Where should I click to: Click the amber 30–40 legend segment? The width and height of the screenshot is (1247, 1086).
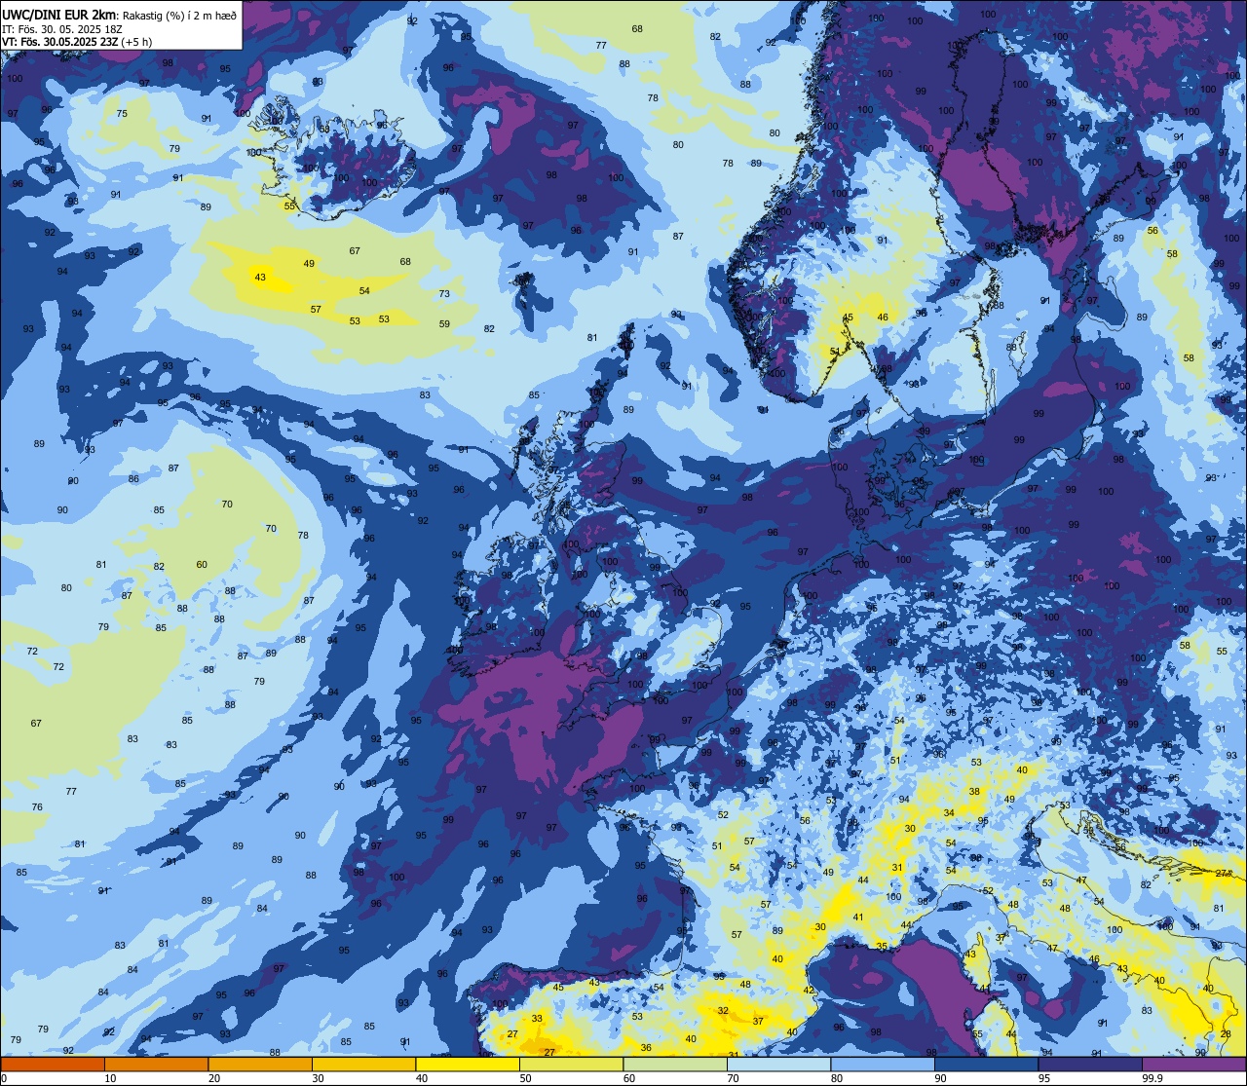363,1064
